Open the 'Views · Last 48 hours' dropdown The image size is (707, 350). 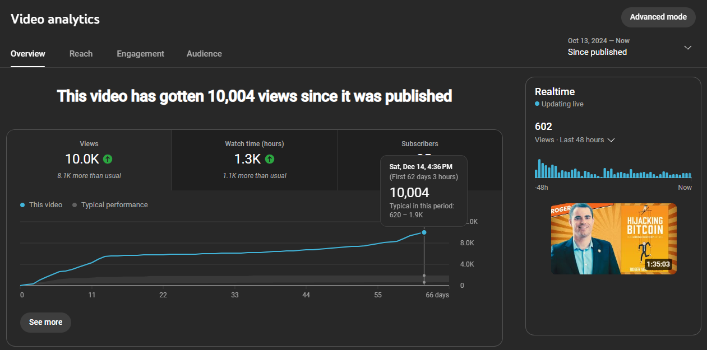[575, 140]
